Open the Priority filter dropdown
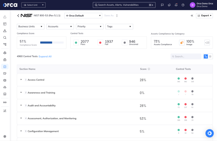 click(x=89, y=27)
